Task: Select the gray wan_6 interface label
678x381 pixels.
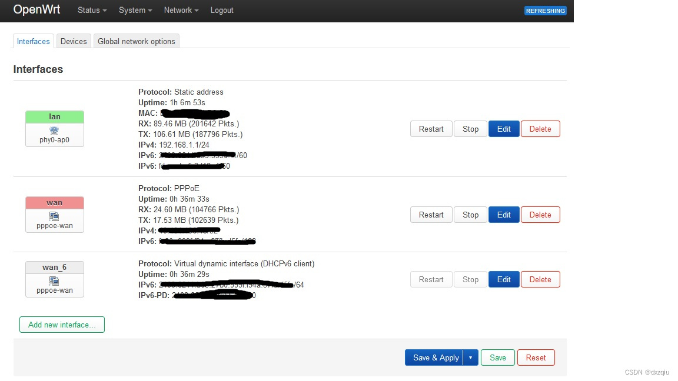Action: pyautogui.click(x=55, y=268)
